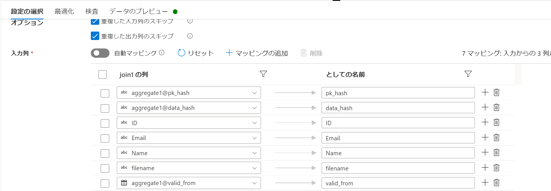
Task: Select the checkbox for the ID row
Action: pyautogui.click(x=105, y=123)
